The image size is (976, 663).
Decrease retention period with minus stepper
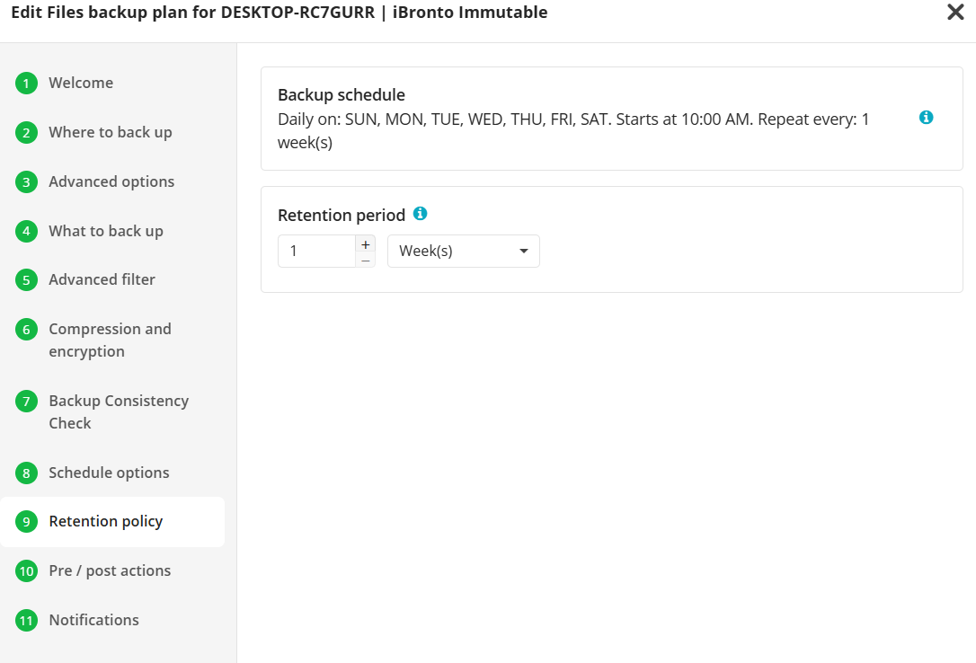tap(366, 260)
